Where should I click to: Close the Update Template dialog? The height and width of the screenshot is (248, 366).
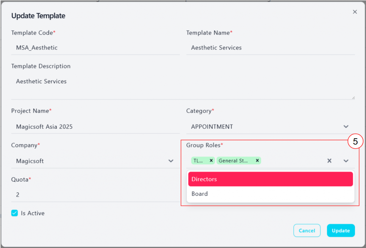click(355, 12)
